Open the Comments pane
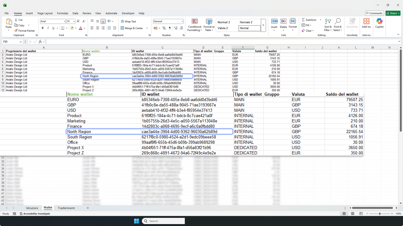Viewport: 403px width, 226px height. pos(374,13)
